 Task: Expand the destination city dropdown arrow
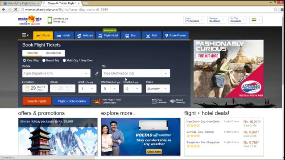point(165,73)
